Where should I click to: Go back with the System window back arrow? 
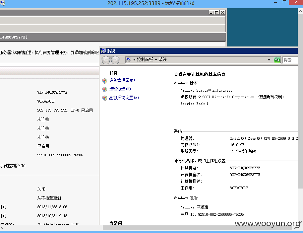[106, 60]
